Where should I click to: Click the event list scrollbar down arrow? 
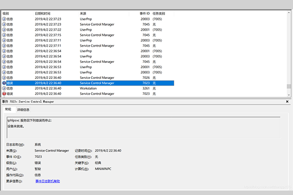[289, 95]
